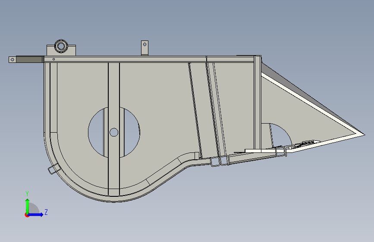Select the leftmost square tube cross-section under the model
Viewport: 374px width, 242px height.
coord(215,161)
